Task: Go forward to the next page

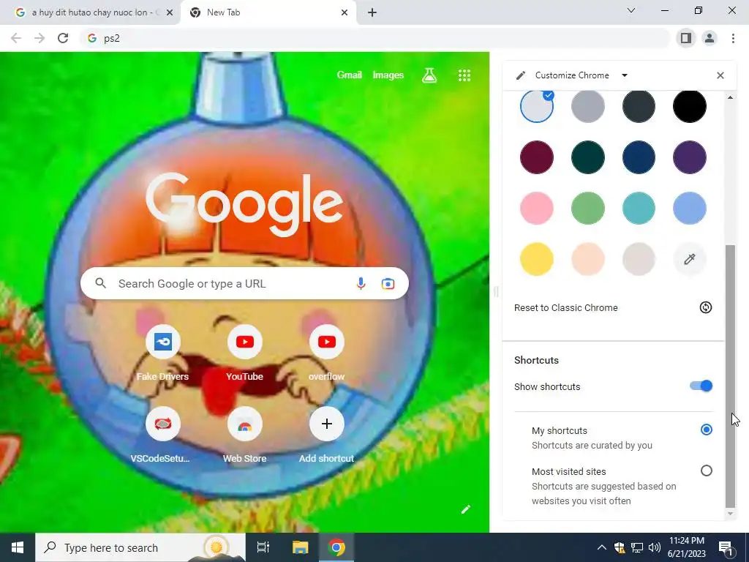Action: coord(39,38)
